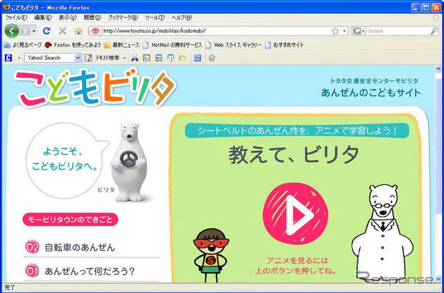The width and height of the screenshot is (444, 293).
Task: Open the ヘルプ(H) menu
Action: pos(182,17)
